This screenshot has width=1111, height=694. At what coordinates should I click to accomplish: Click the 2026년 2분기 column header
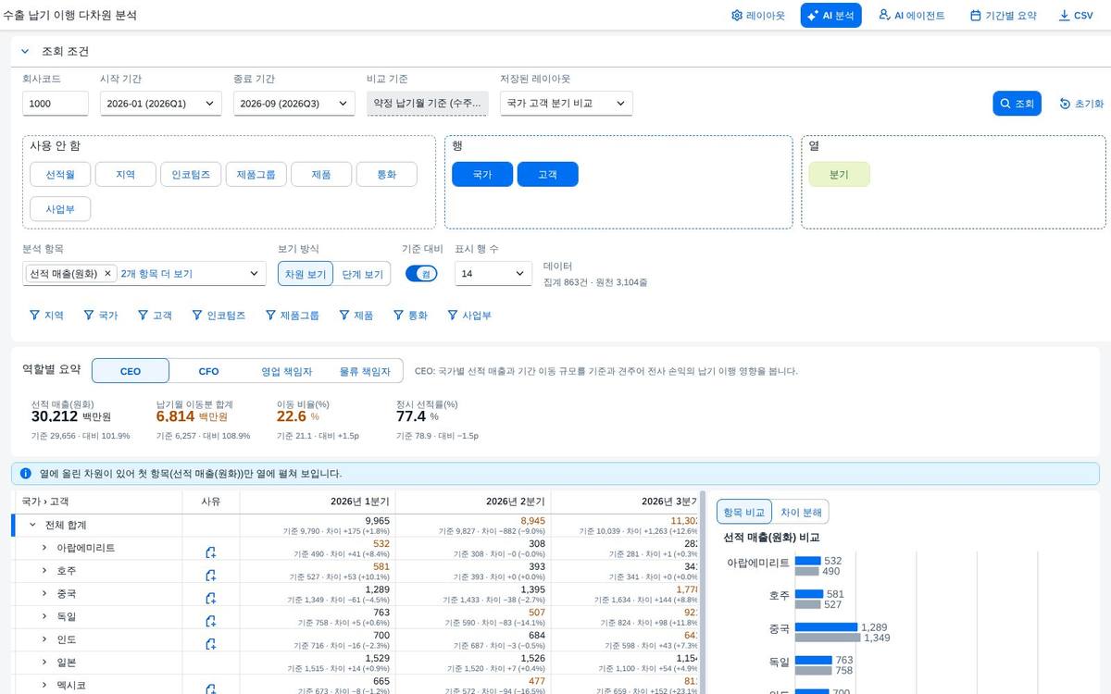pyautogui.click(x=473, y=502)
